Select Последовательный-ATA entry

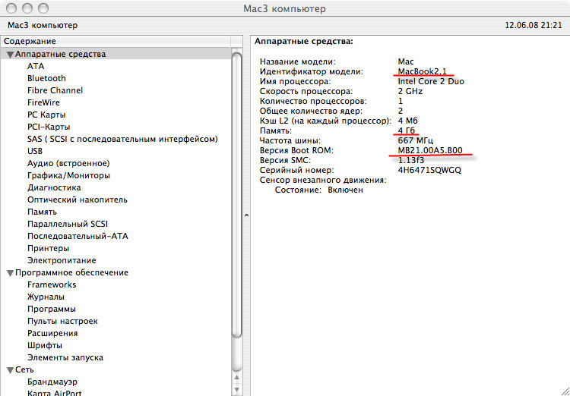[x=78, y=236]
